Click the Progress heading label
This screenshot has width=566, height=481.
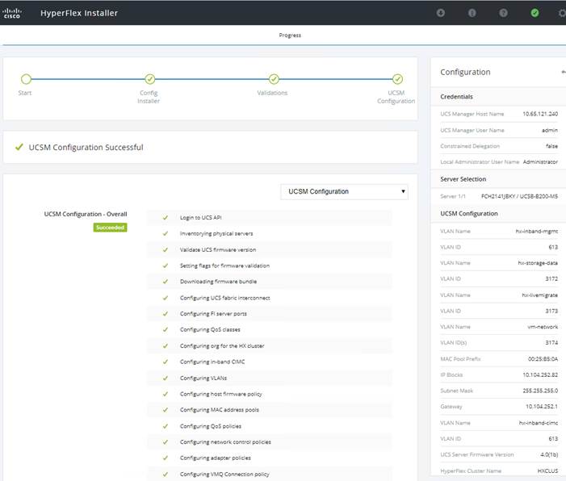(290, 35)
